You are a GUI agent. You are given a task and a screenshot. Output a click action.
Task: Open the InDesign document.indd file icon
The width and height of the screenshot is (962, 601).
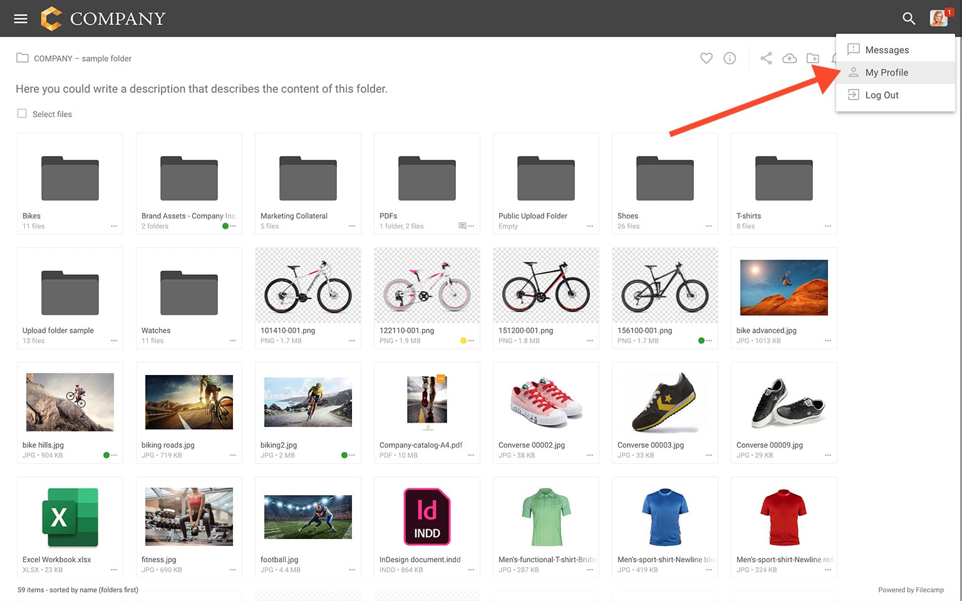(x=427, y=516)
